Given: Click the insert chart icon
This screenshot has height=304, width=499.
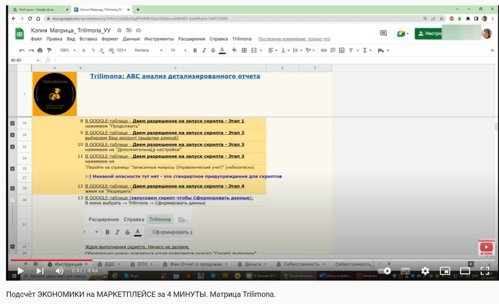Looking at the screenshot, I should pyautogui.click(x=342, y=50).
